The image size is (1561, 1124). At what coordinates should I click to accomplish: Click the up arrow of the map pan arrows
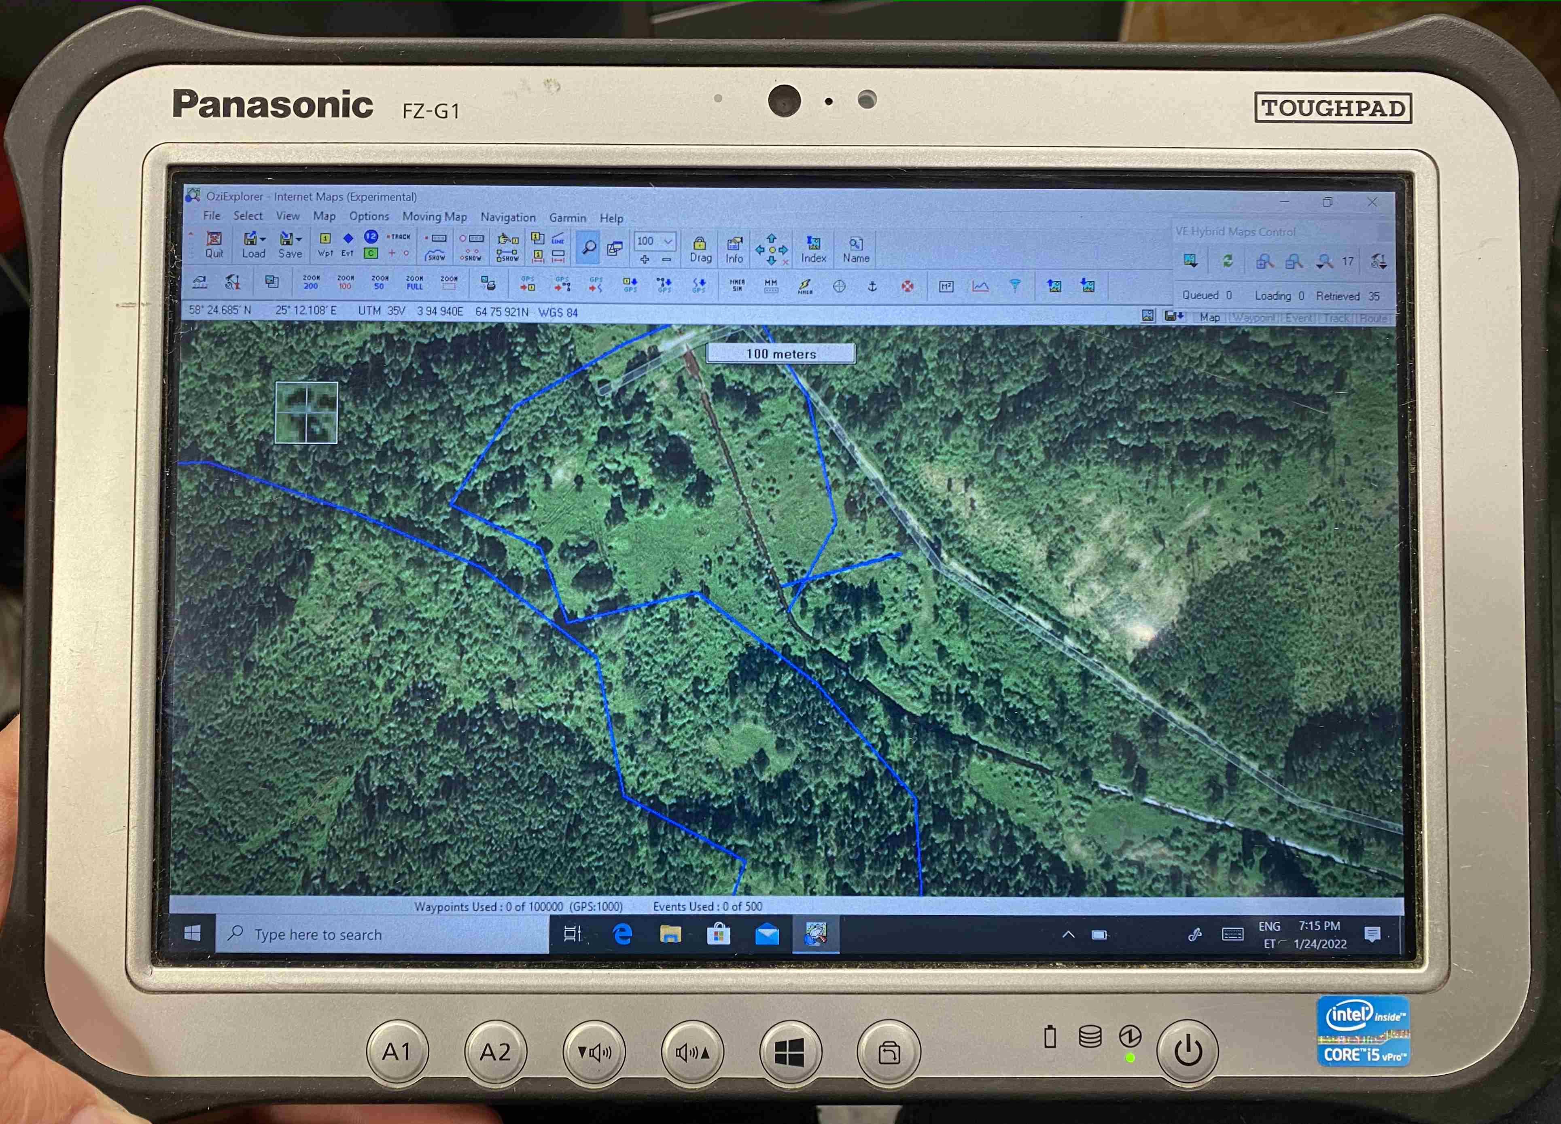pos(772,238)
